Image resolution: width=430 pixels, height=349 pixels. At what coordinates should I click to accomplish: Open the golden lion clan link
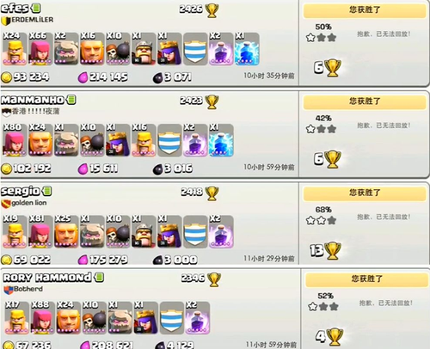click(x=24, y=203)
